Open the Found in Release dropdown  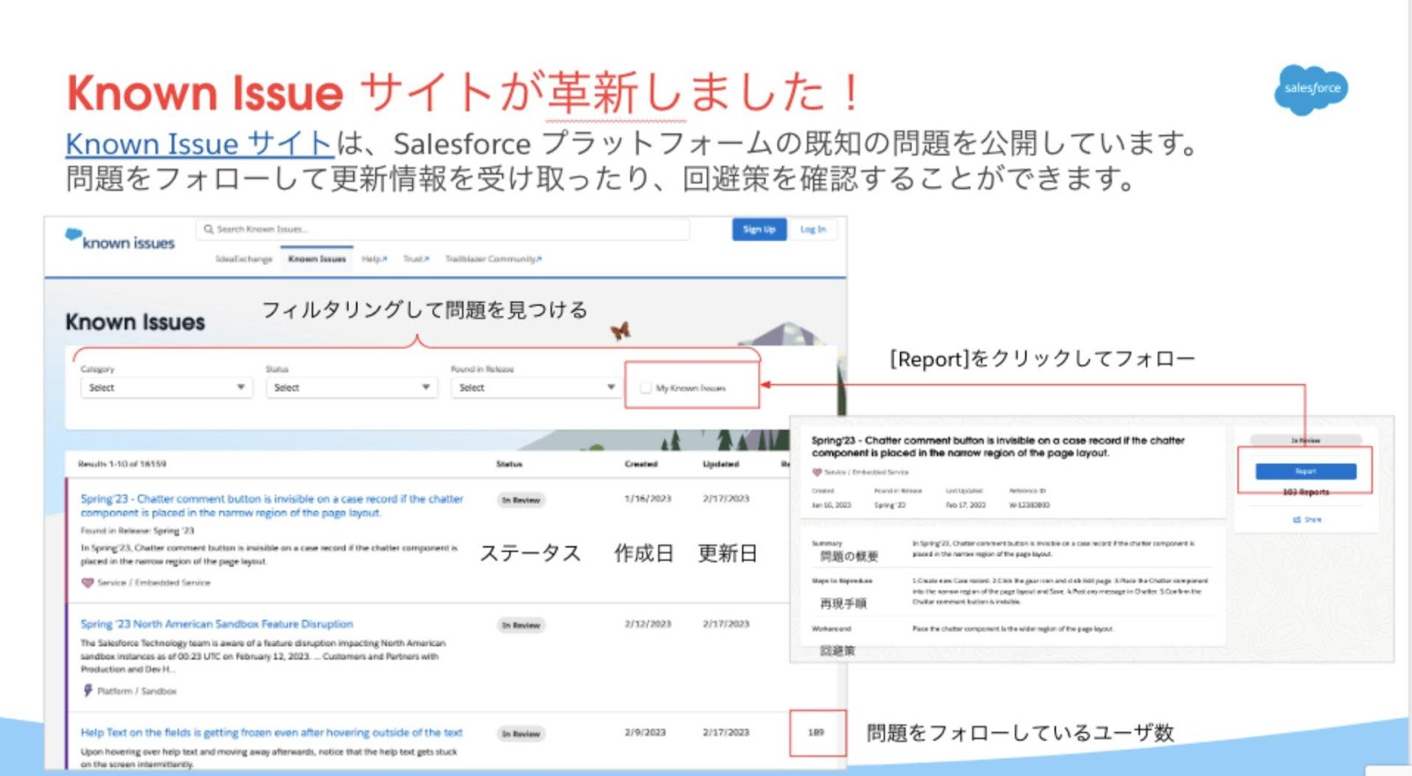click(x=535, y=388)
